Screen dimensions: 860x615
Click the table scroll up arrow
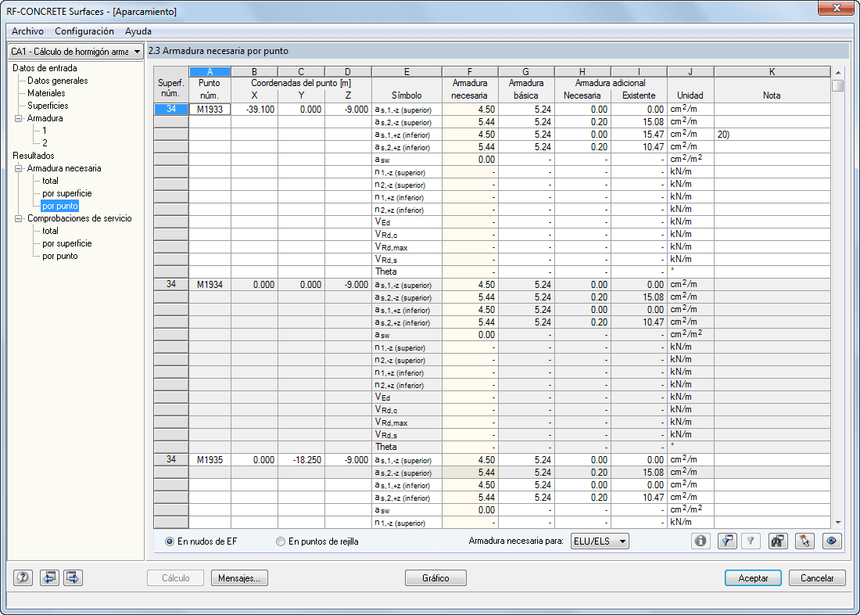[837, 73]
